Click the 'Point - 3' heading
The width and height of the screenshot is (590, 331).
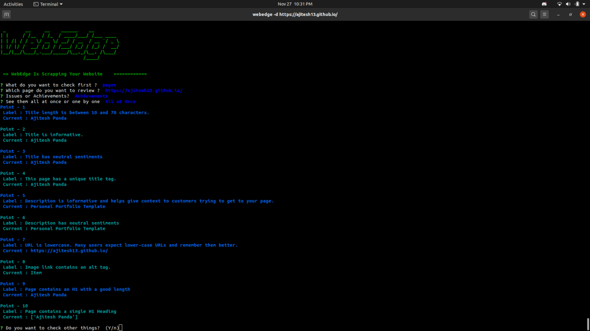tap(13, 151)
